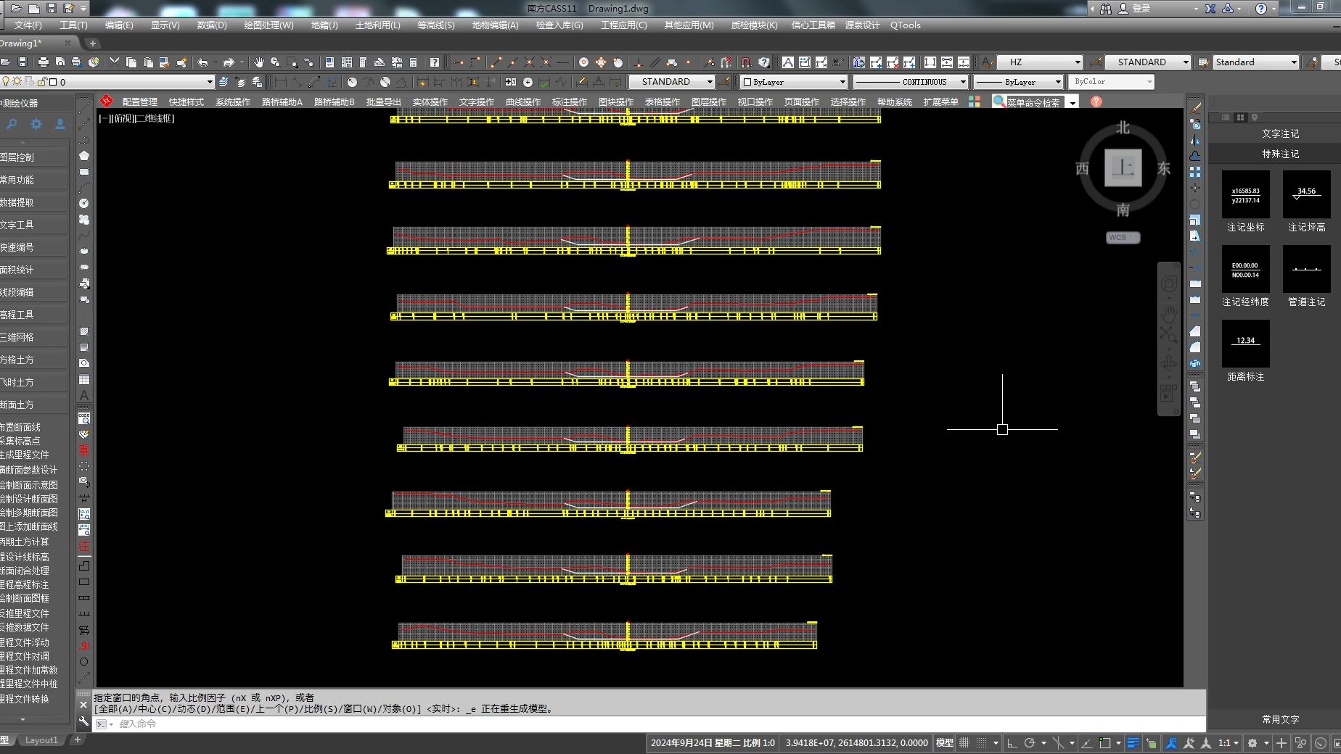
Task: Click the red 注 icon in vertical toolbar
Action: pyautogui.click(x=84, y=546)
